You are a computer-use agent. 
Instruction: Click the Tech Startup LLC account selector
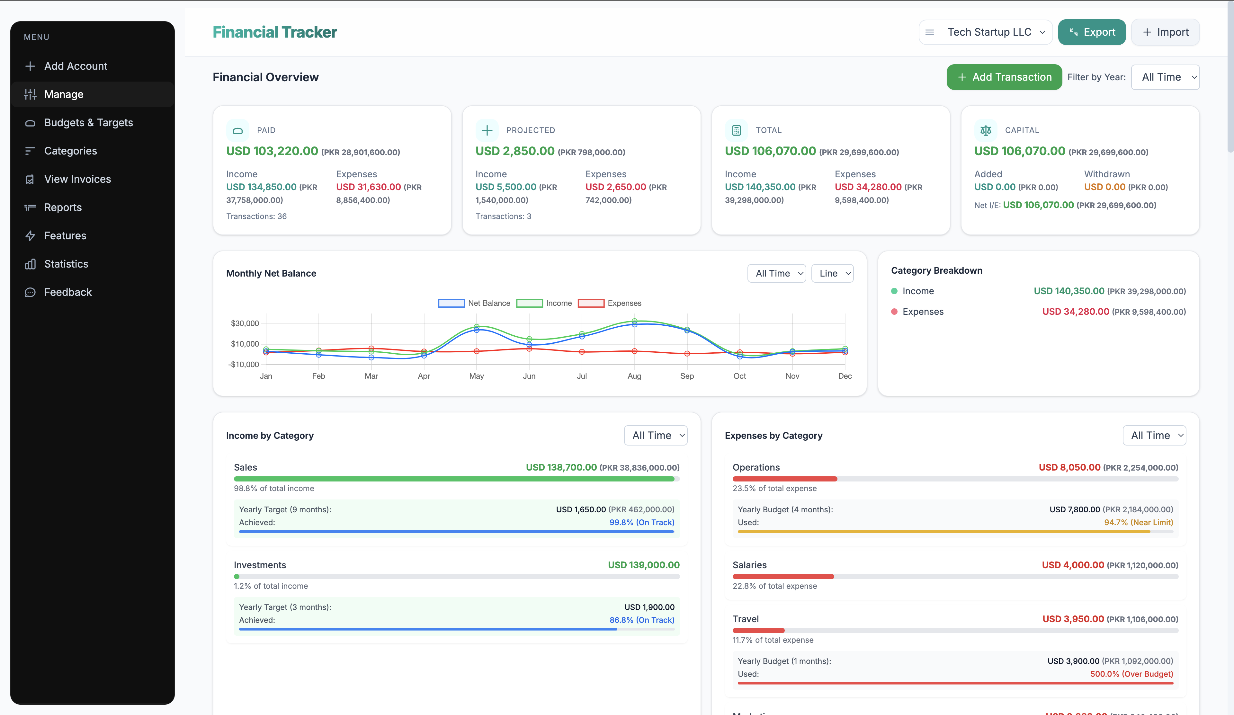click(990, 32)
